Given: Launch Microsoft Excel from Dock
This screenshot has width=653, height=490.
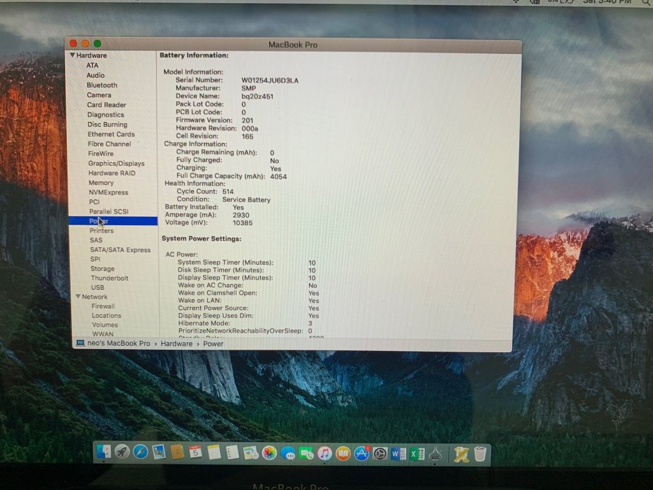Looking at the screenshot, I should click(417, 454).
